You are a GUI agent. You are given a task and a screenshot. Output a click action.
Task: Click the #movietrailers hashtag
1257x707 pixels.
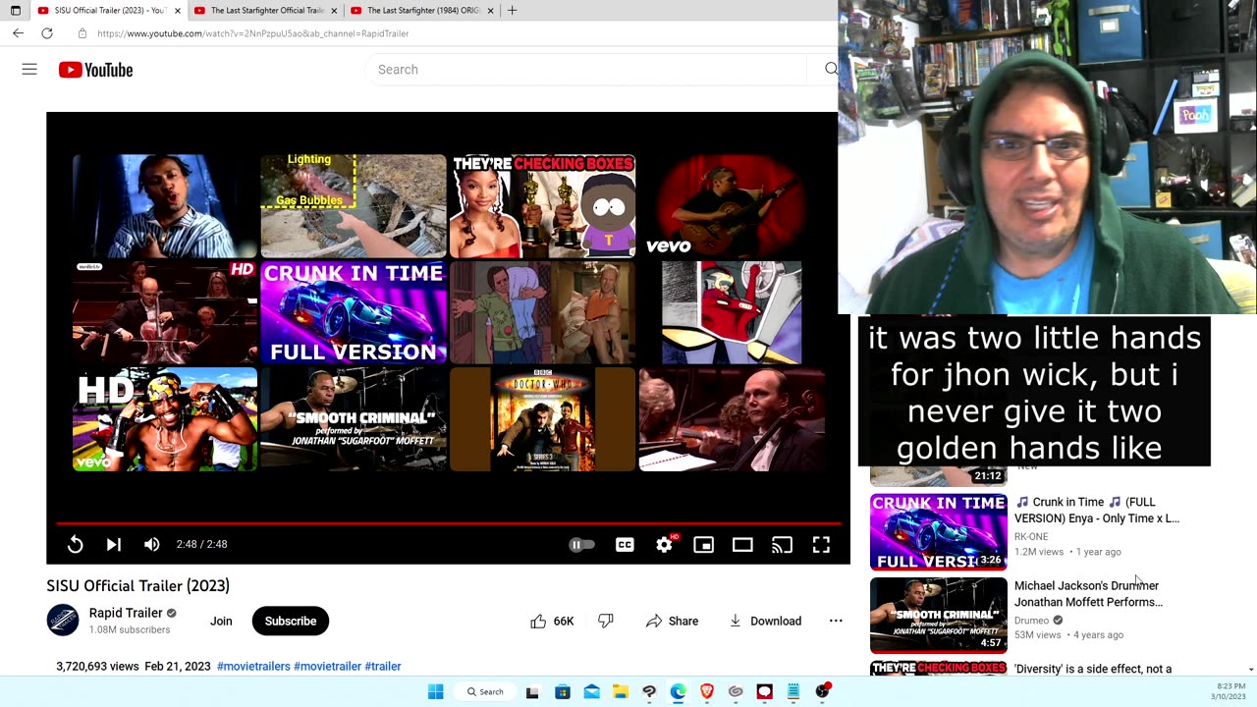253,666
